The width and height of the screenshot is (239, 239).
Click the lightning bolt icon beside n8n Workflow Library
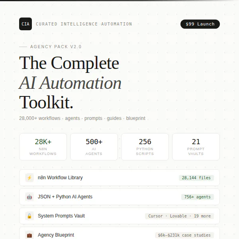pos(29,178)
